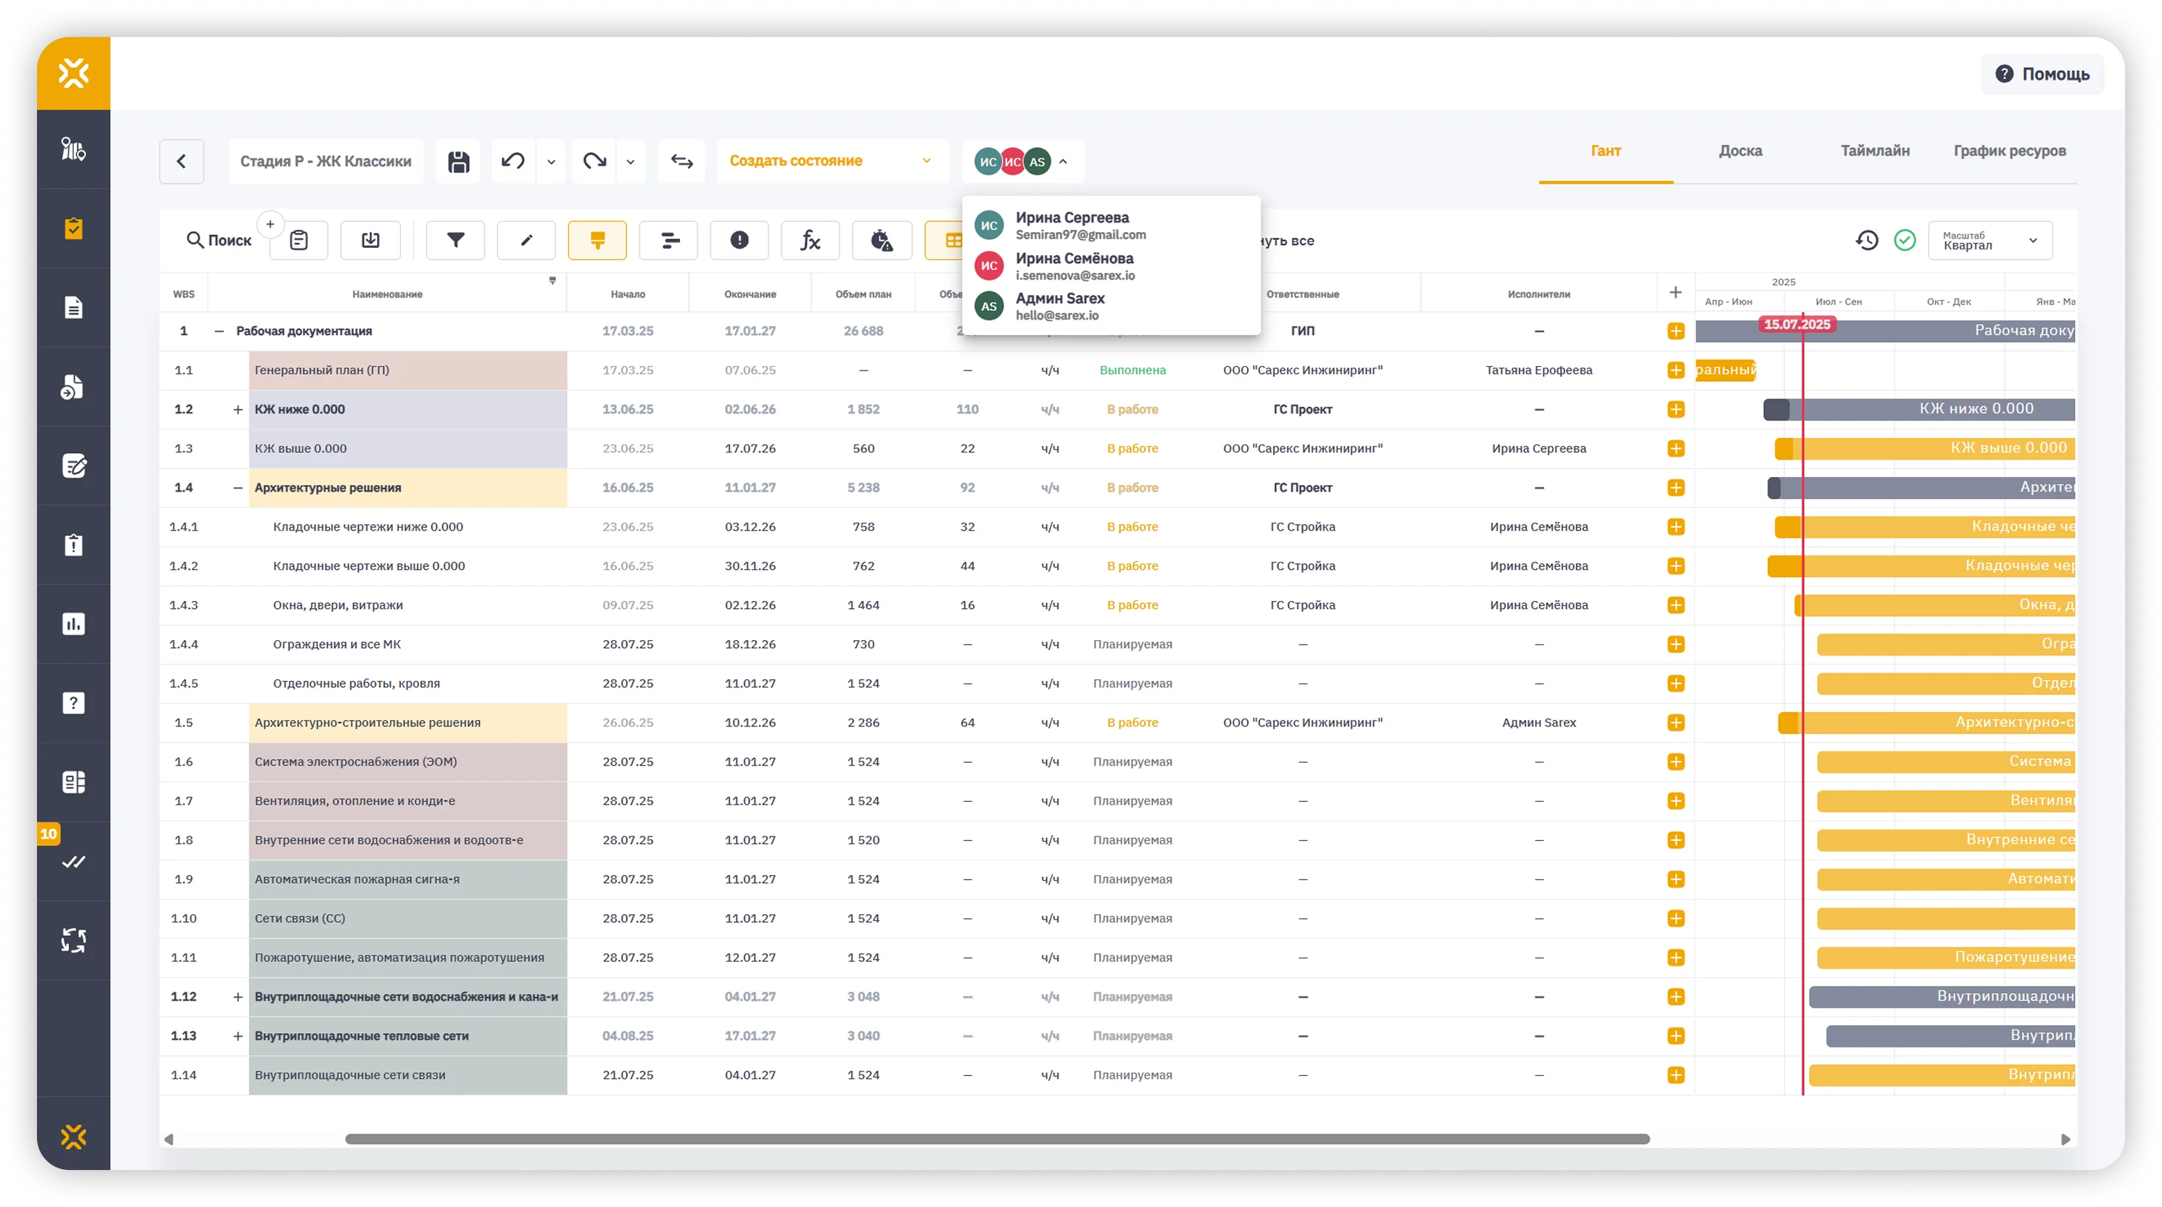Toggle the highlighted marker tool button

tap(597, 241)
